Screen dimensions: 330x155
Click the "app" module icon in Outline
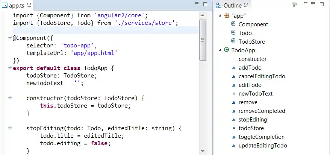coord(227,15)
